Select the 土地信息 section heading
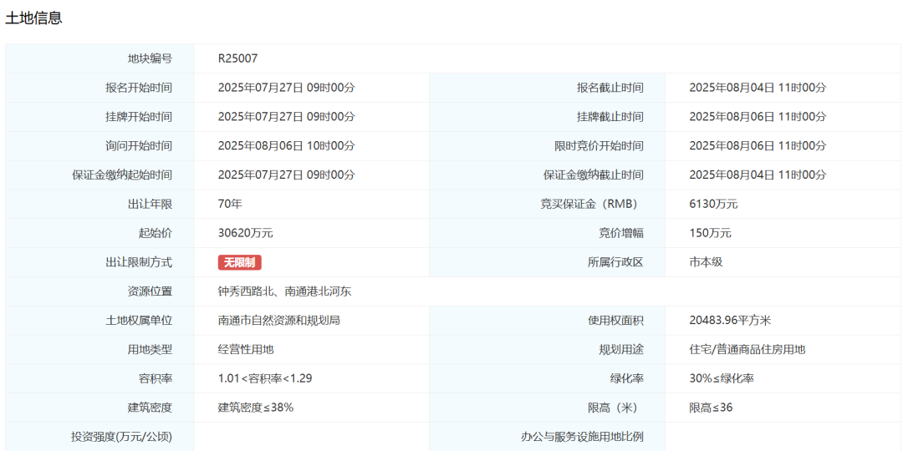Viewport: 903px width, 451px height. 33,18
